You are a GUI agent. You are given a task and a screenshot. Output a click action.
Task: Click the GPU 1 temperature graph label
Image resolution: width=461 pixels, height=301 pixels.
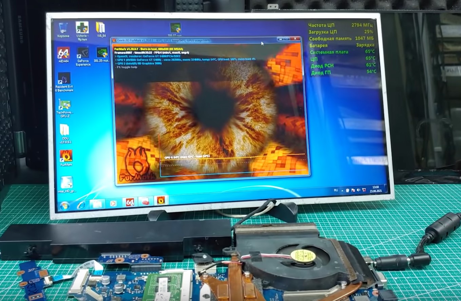187,157
